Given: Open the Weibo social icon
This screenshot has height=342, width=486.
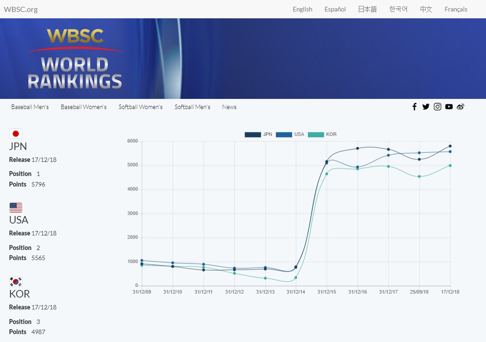Looking at the screenshot, I should (x=460, y=107).
